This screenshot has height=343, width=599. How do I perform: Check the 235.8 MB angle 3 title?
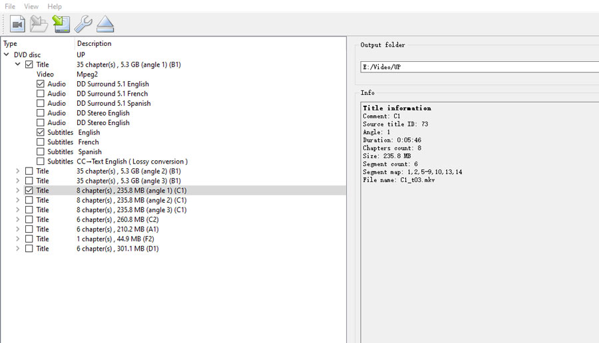[29, 209]
